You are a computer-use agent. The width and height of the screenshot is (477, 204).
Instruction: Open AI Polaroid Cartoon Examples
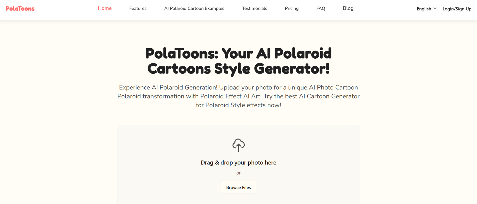194,8
